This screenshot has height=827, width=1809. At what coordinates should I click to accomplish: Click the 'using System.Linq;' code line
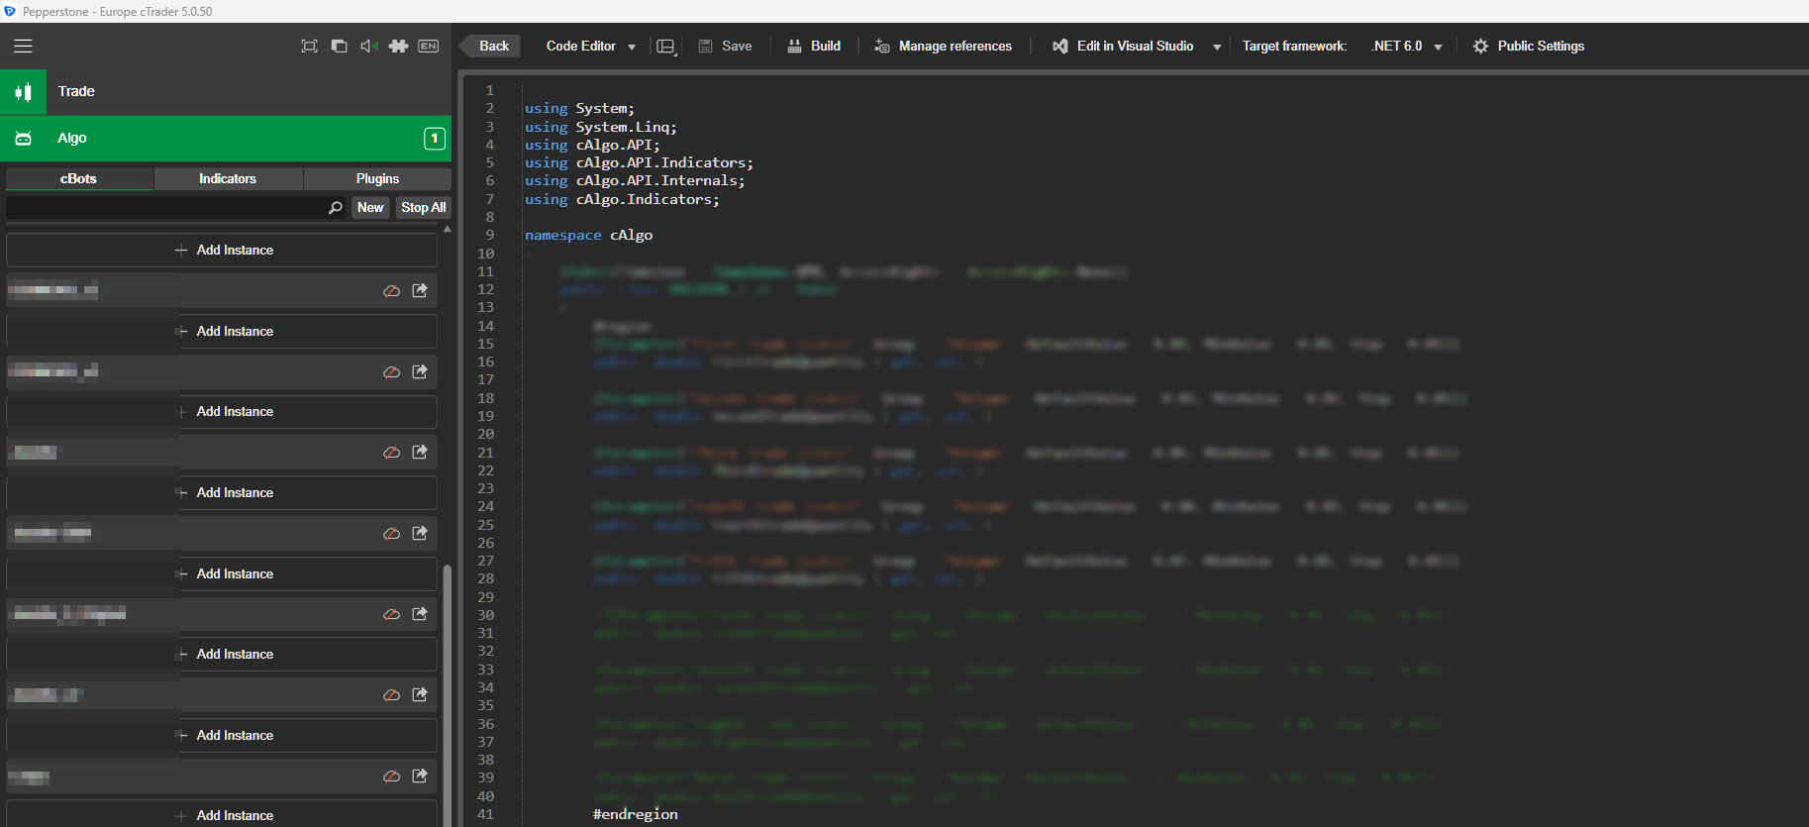601,127
